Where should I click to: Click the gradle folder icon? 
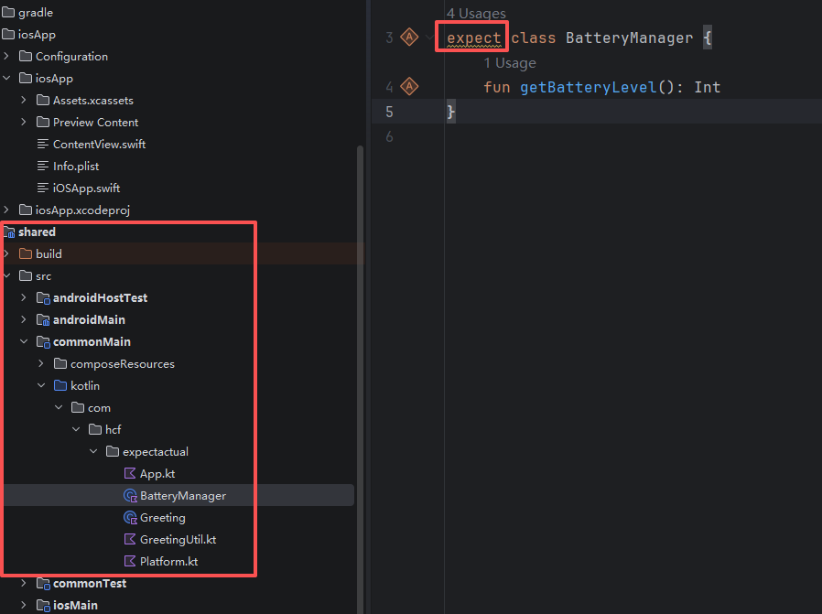8,12
